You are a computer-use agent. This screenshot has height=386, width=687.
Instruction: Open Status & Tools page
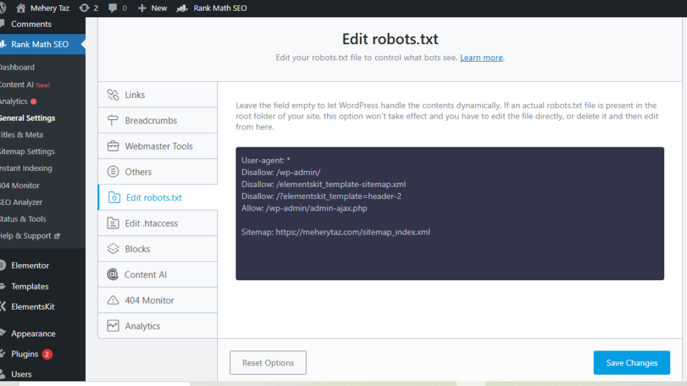coord(23,219)
